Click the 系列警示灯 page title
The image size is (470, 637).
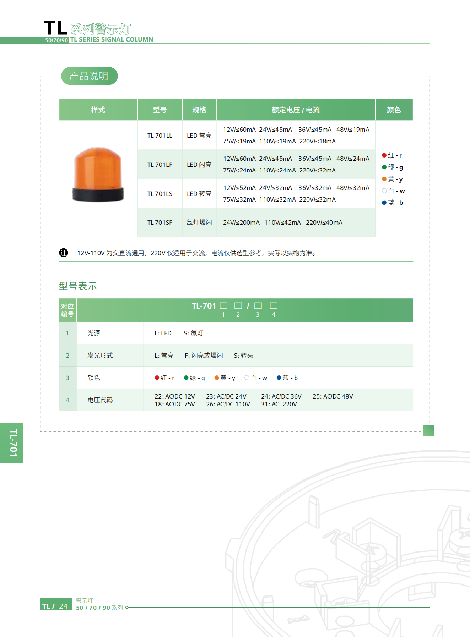[101, 29]
